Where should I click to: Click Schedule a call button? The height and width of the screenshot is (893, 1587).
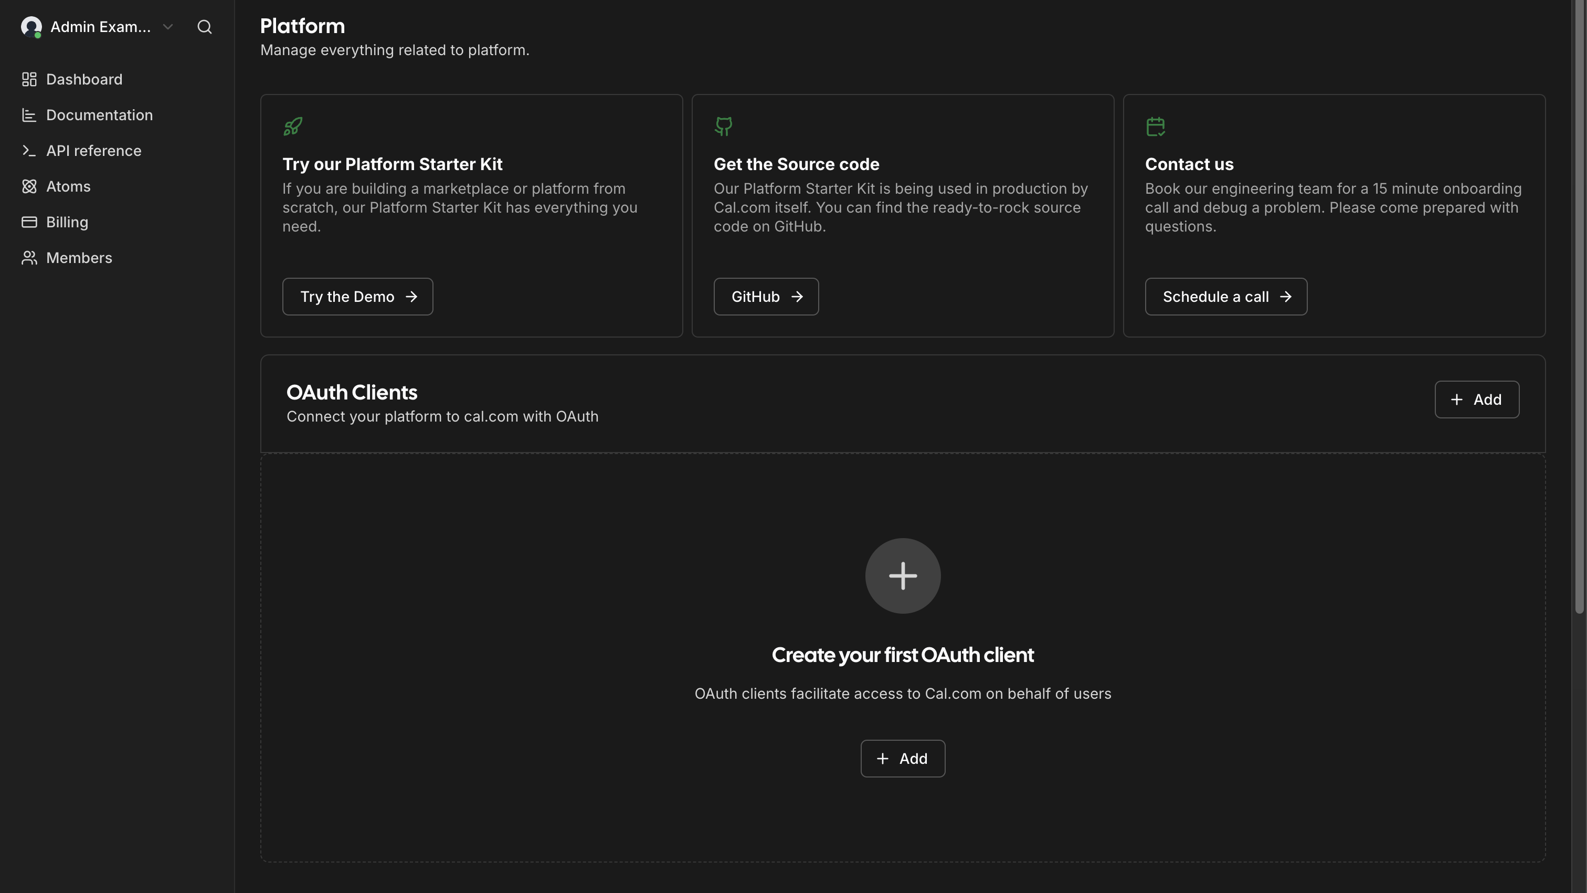[x=1225, y=297]
